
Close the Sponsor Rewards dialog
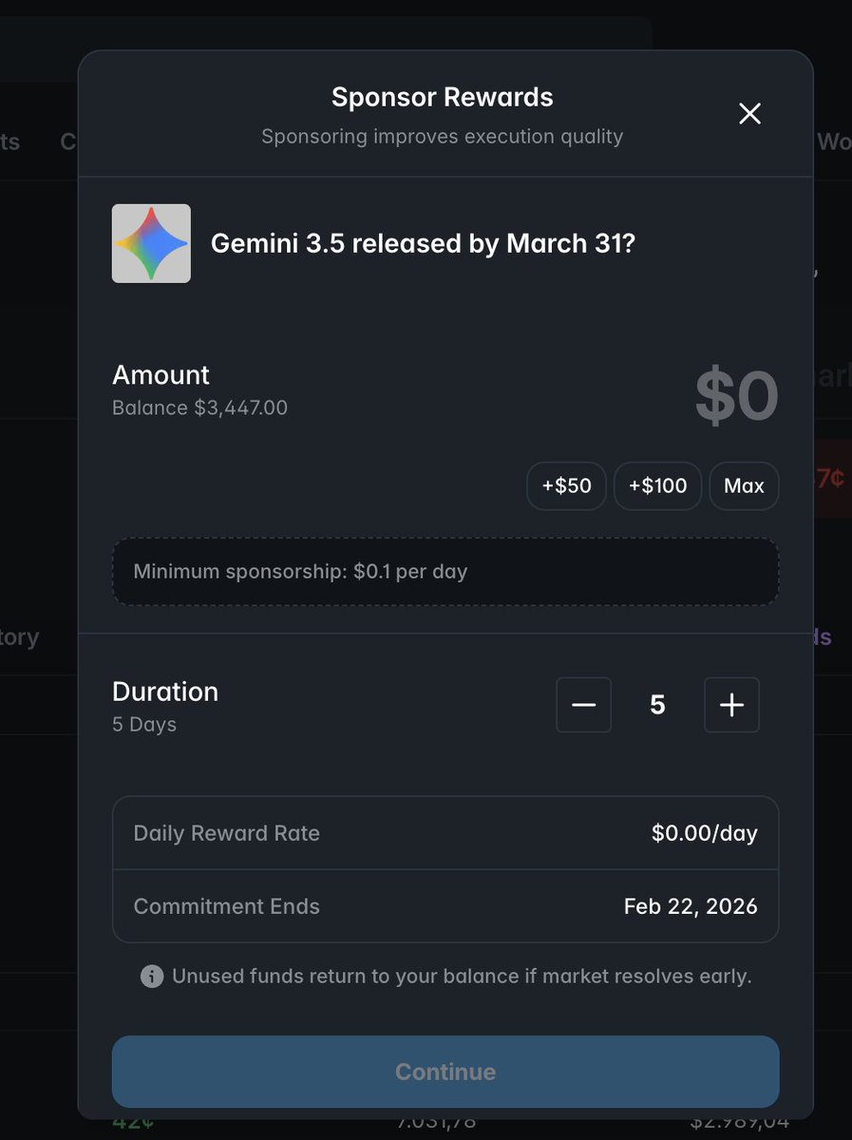[x=749, y=114]
